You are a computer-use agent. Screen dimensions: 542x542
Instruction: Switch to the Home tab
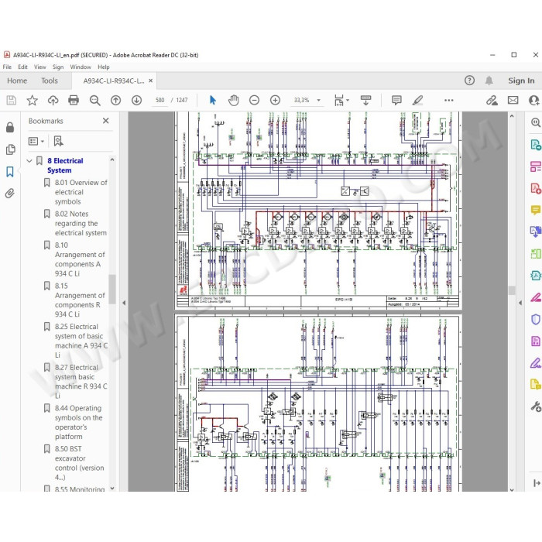[x=17, y=81]
